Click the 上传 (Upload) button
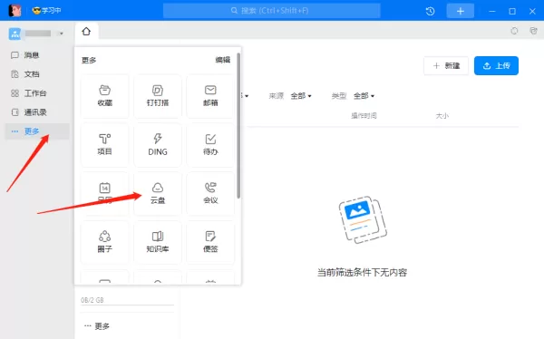Viewport: 544px width, 339px height. (x=496, y=66)
